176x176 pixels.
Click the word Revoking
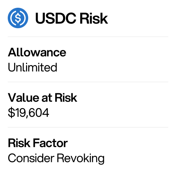[x=81, y=159]
